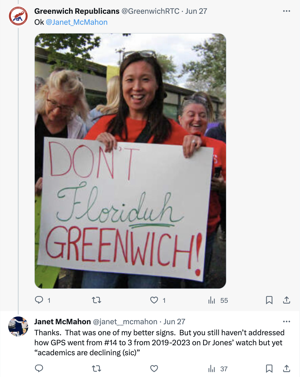Like the Greenwich Republicans tweet
This screenshot has width=302, height=377.
pos(154,300)
